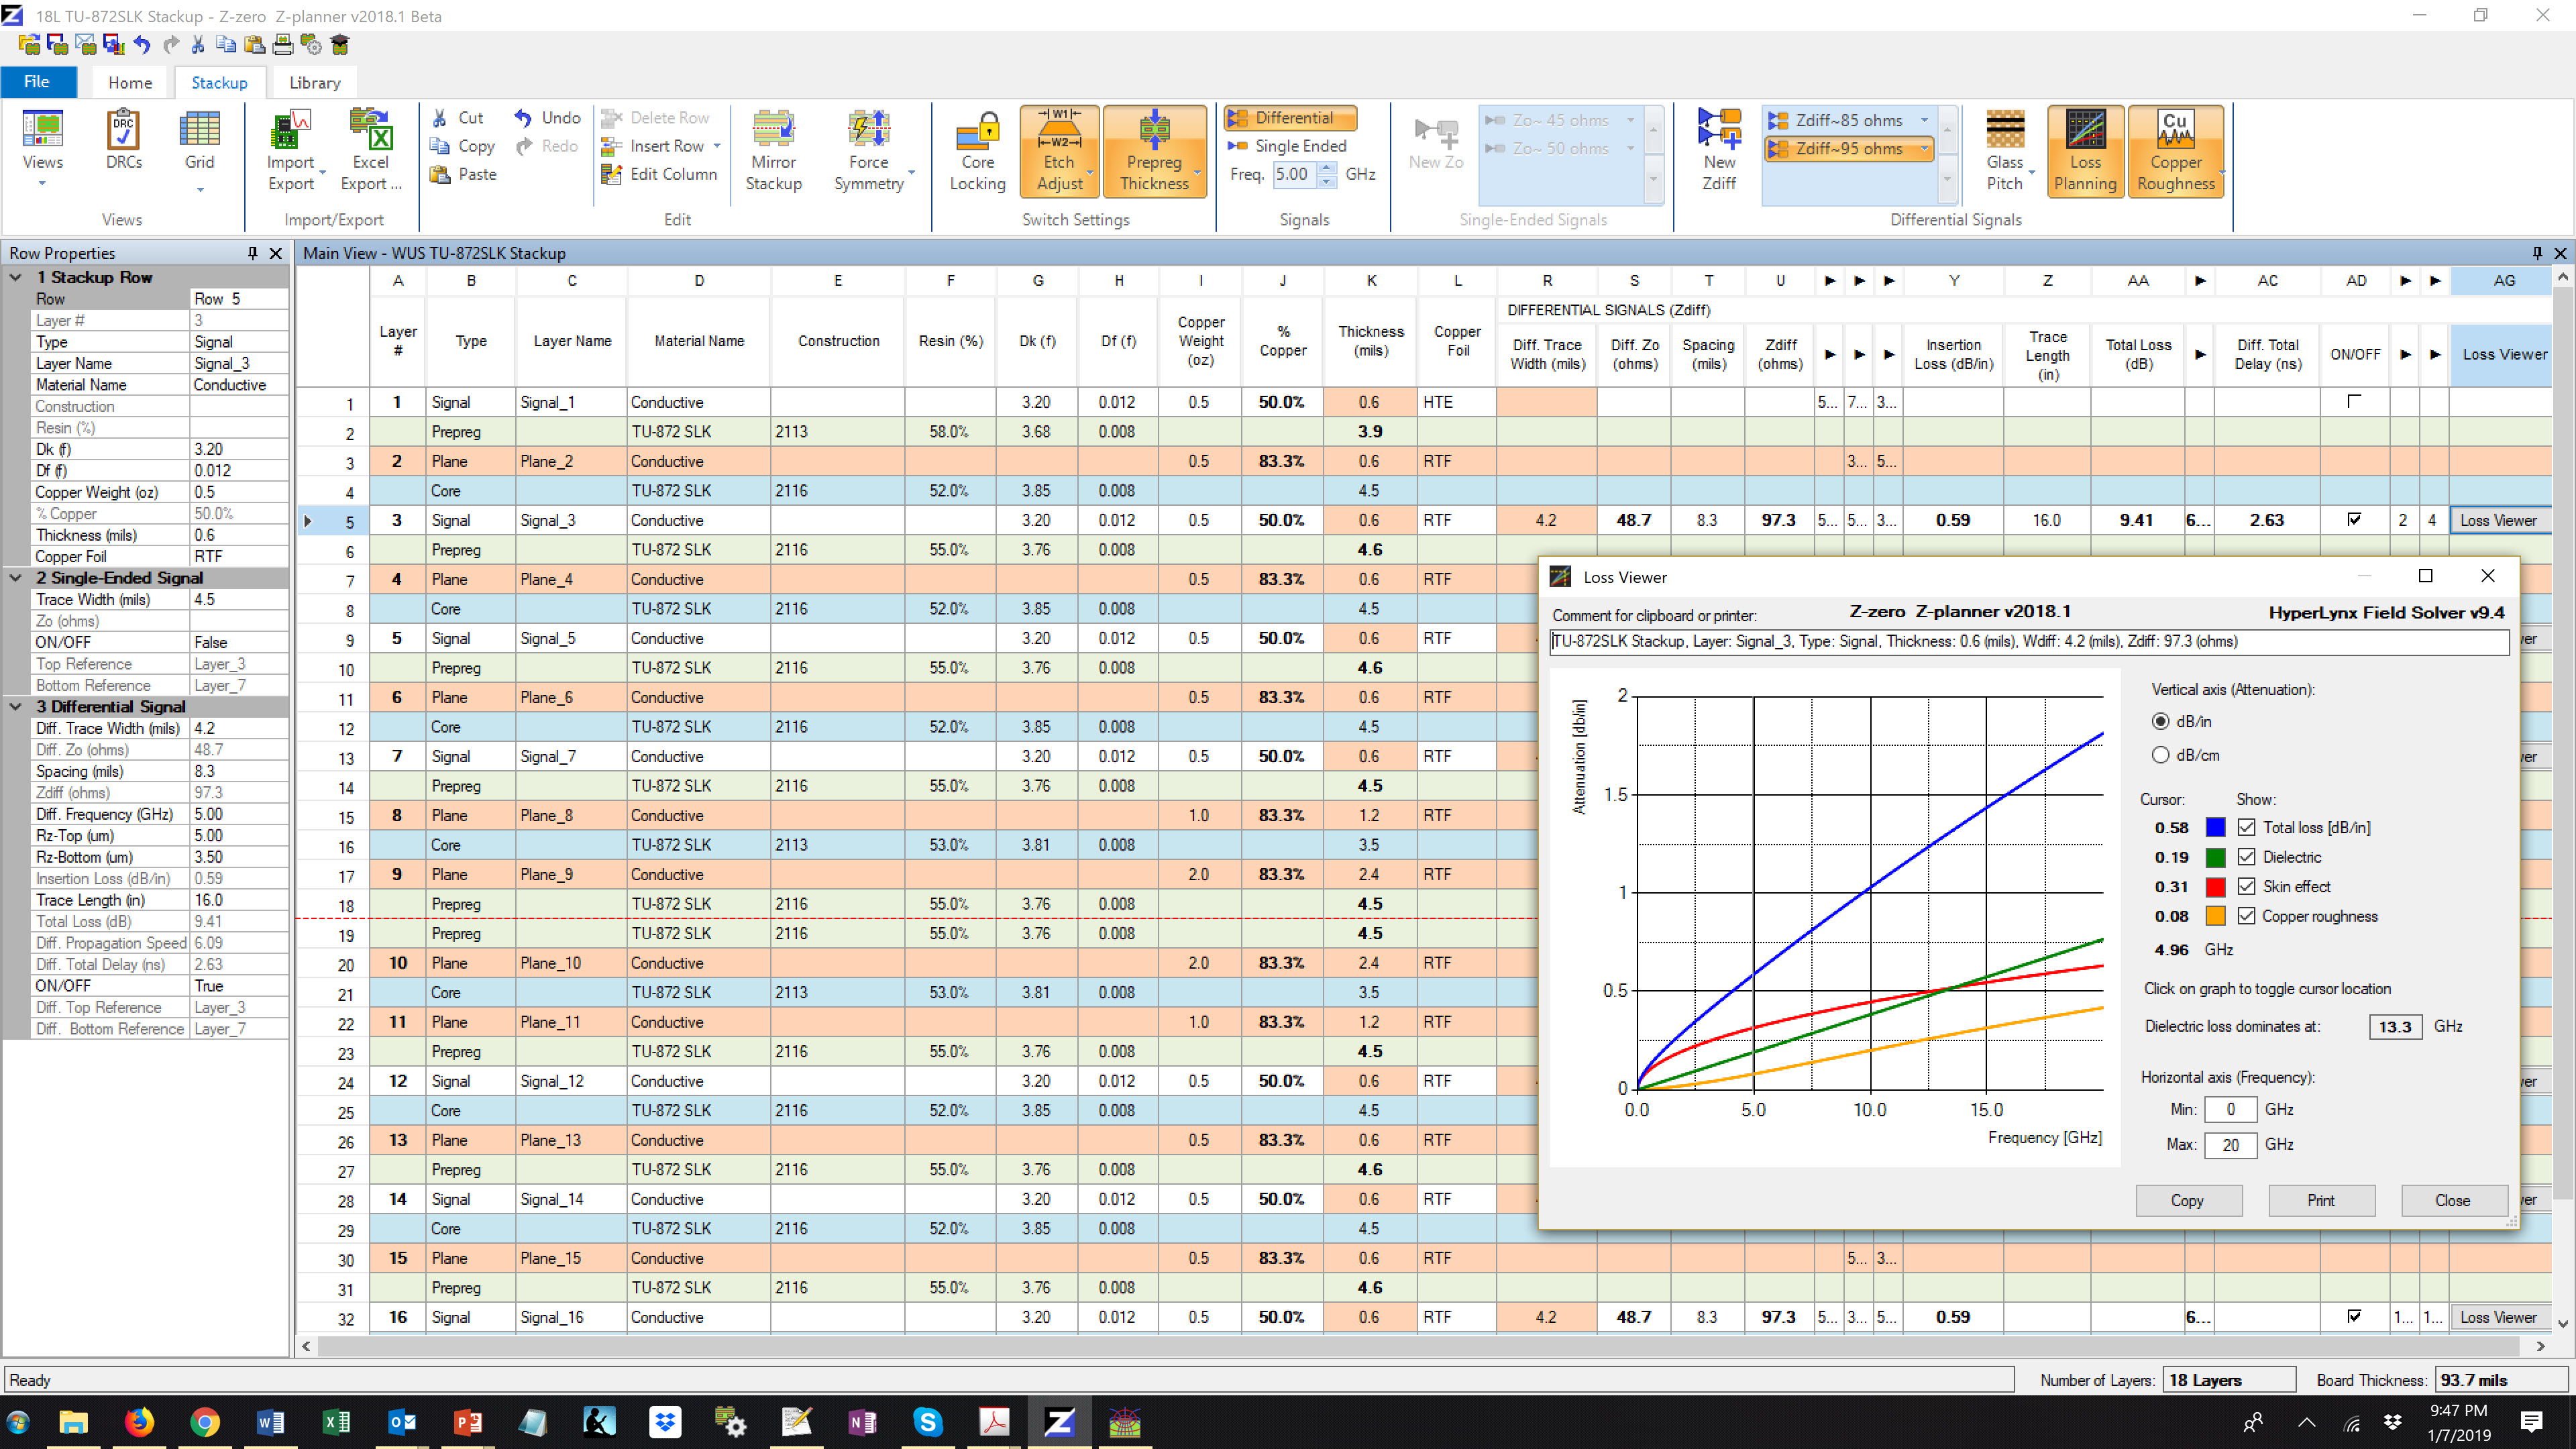2576x1449 pixels.
Task: Check the ON/OFF box for Signal_1 row
Action: click(2354, 402)
